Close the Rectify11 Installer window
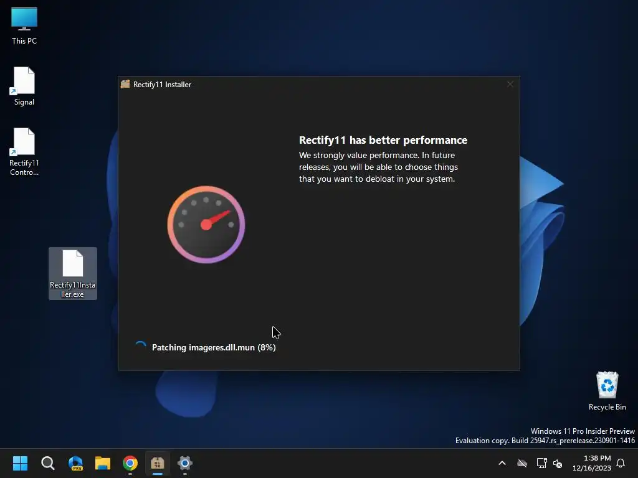 510,84
